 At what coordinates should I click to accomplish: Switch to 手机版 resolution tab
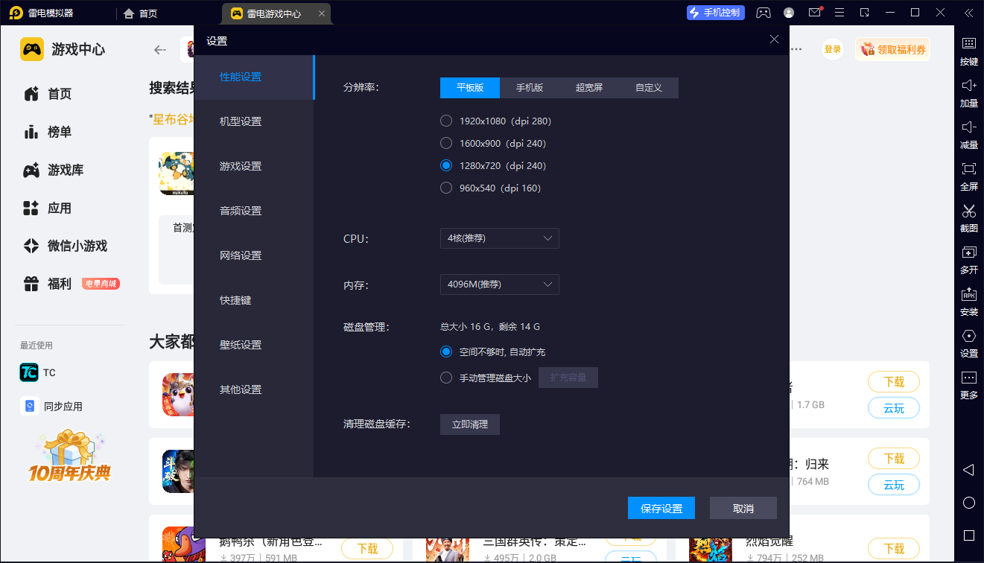tap(530, 88)
